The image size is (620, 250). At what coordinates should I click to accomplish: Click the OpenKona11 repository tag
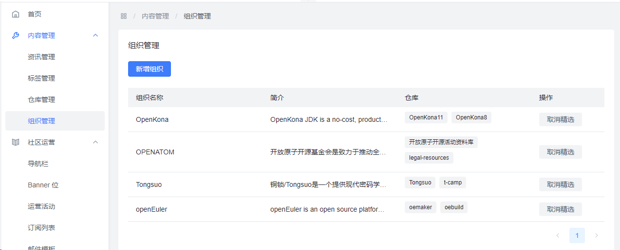tap(426, 117)
